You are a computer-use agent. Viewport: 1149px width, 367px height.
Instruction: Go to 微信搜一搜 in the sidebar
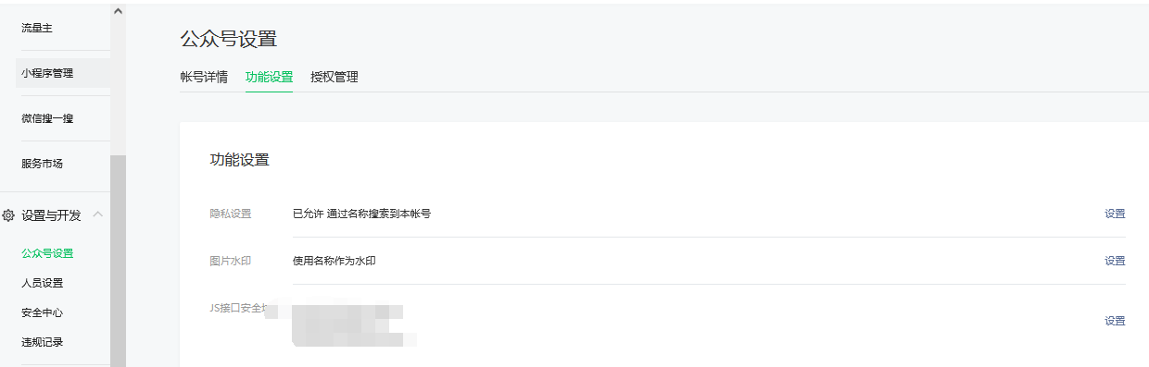47,118
